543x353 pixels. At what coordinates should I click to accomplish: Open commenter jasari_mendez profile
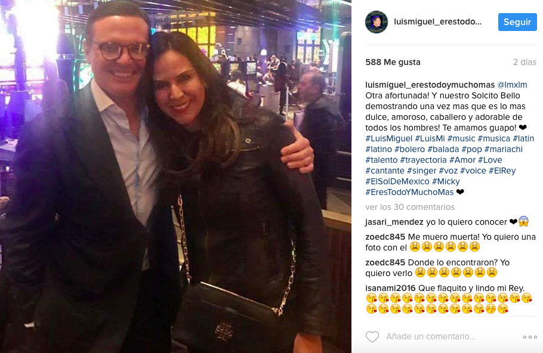click(x=394, y=222)
